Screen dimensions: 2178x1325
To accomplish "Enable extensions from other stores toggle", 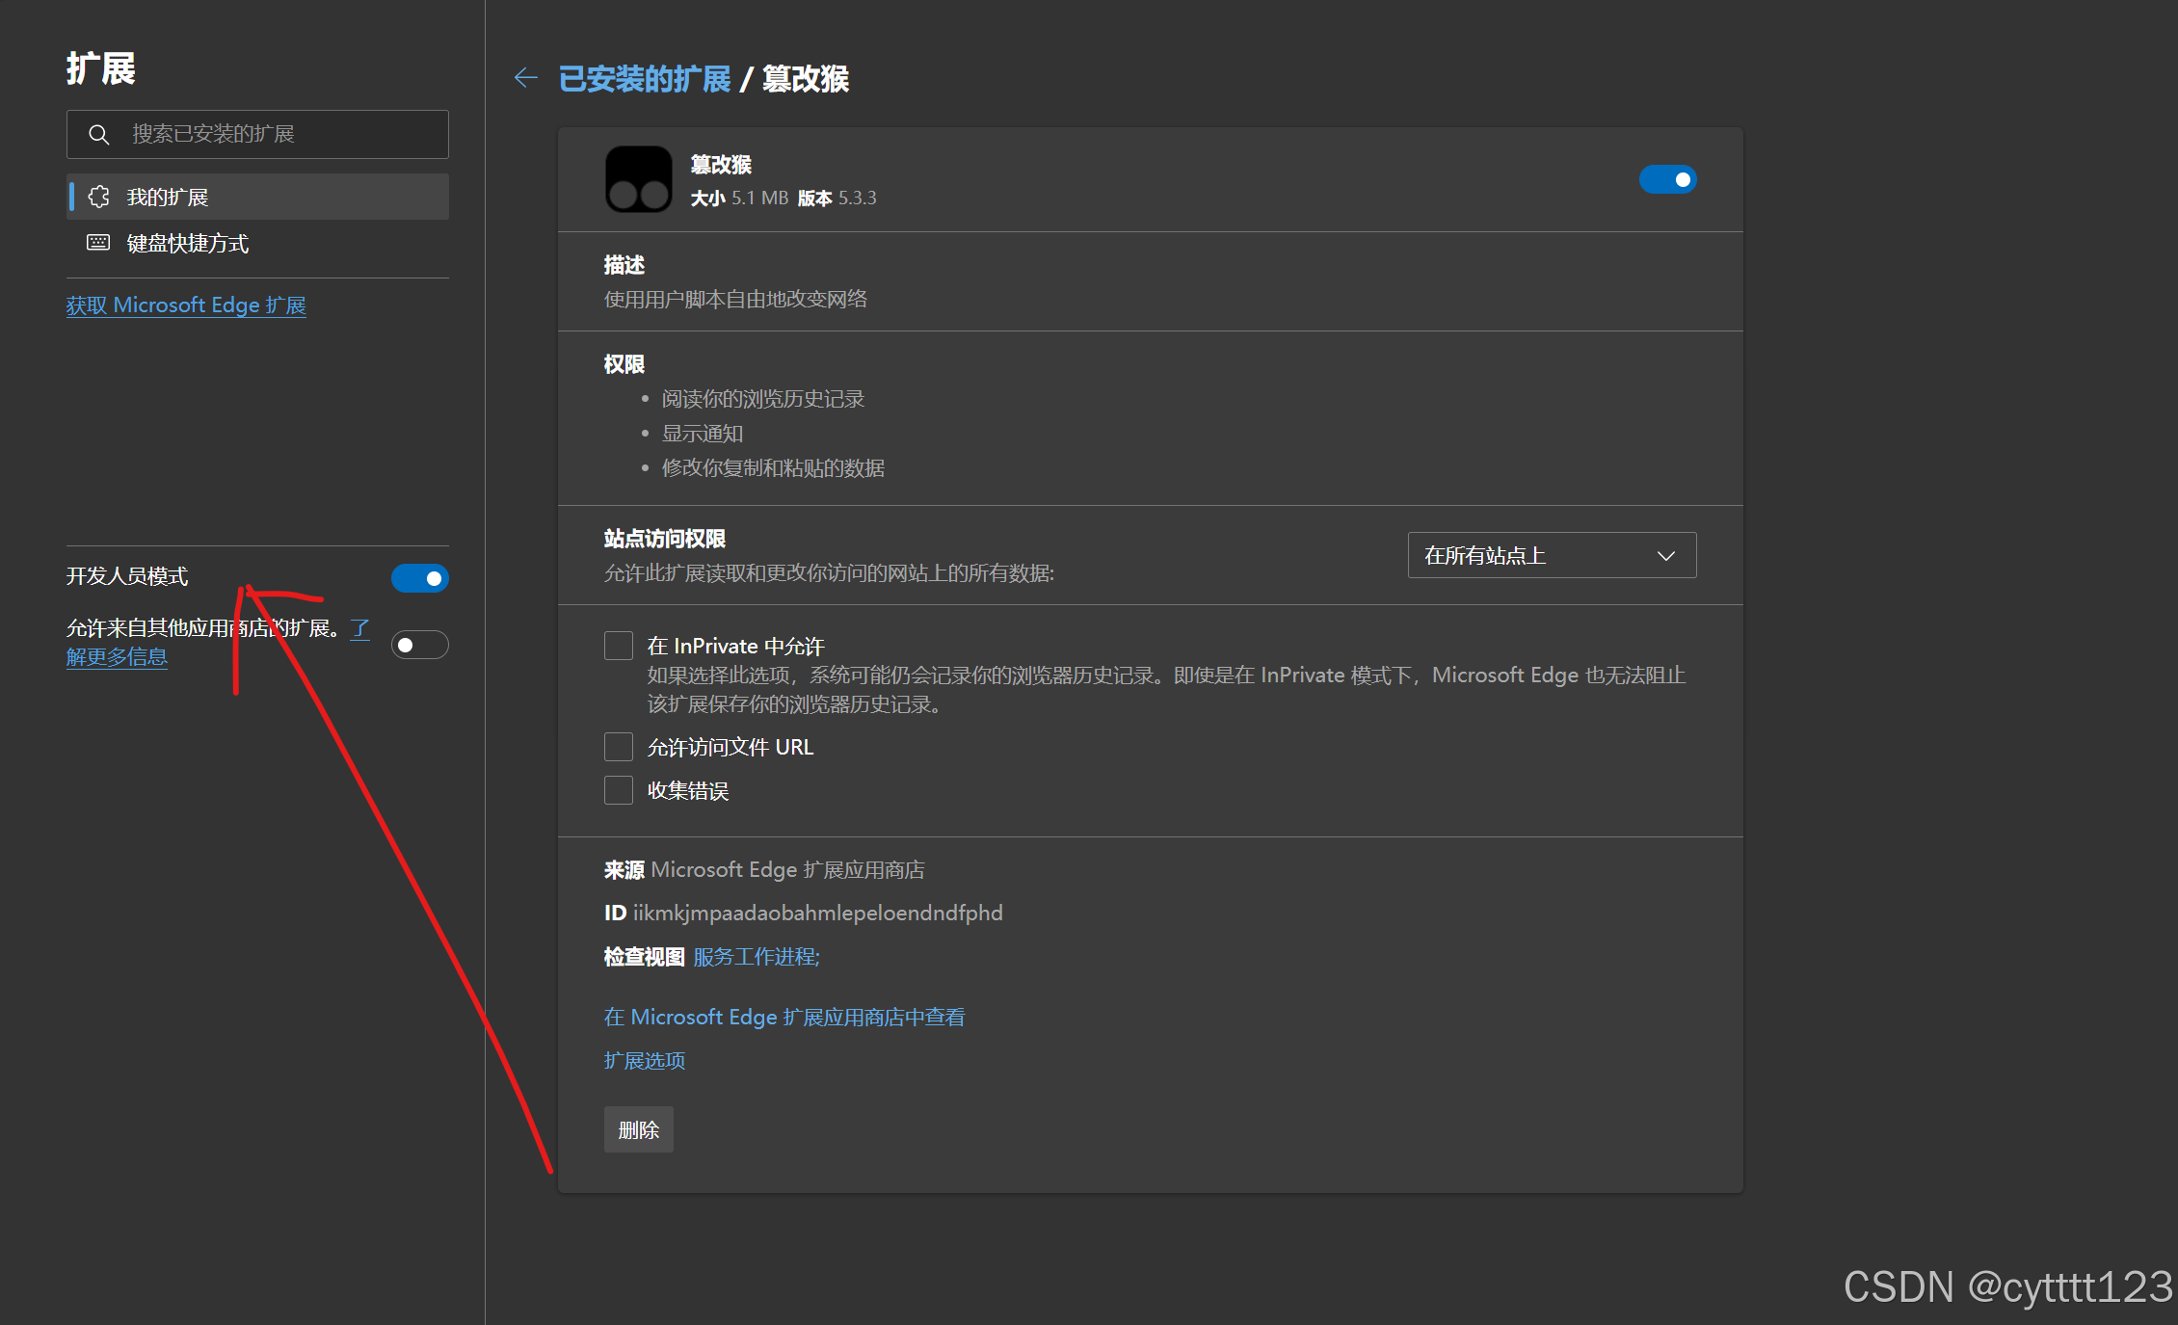I will 419,645.
